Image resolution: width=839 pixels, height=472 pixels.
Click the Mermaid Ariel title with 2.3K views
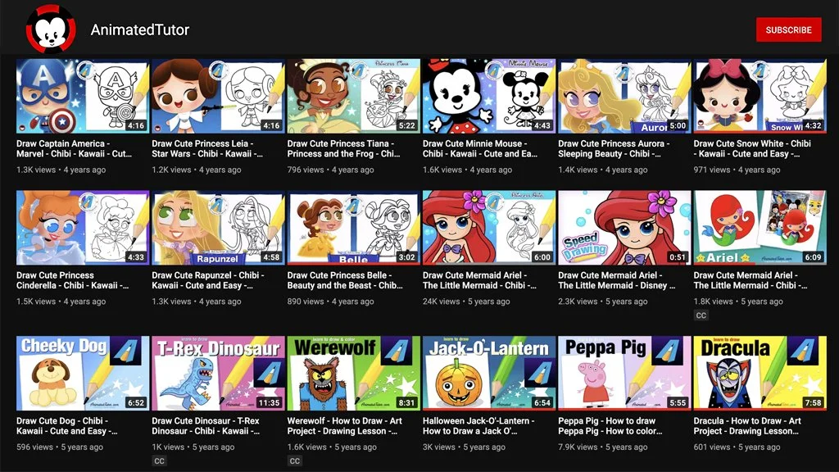pos(616,280)
